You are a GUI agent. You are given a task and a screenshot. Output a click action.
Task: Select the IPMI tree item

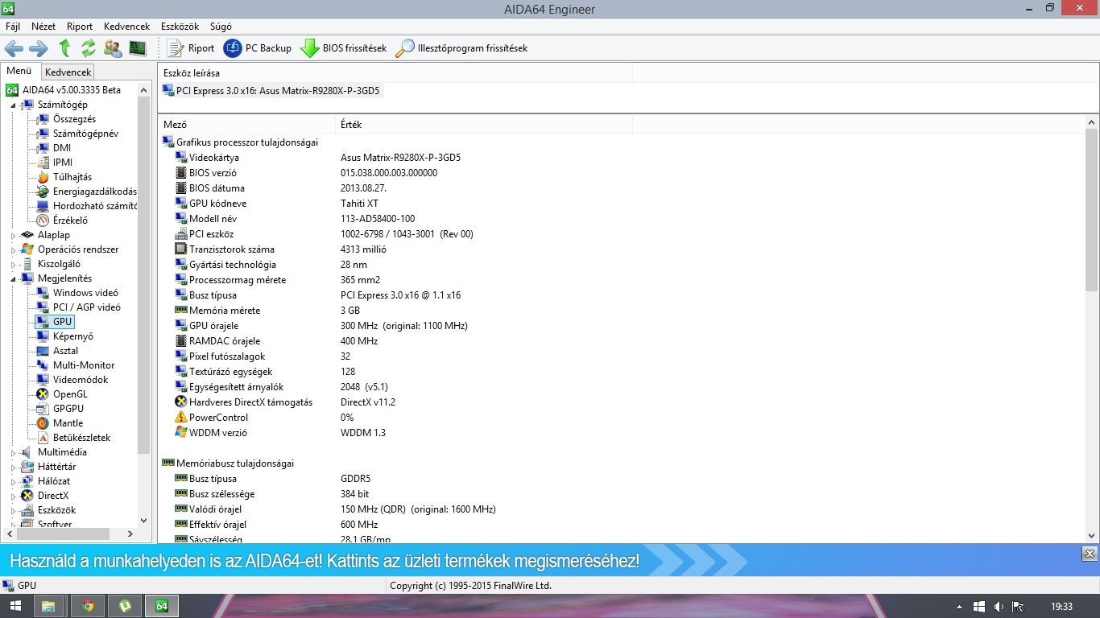pyautogui.click(x=63, y=163)
